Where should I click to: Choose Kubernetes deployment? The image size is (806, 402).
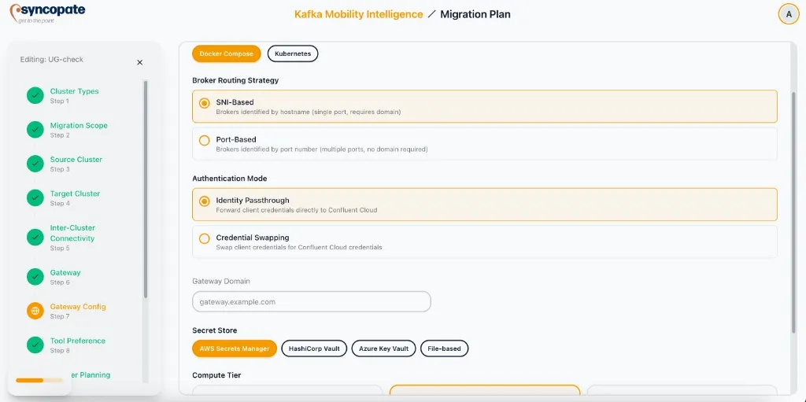(x=293, y=53)
